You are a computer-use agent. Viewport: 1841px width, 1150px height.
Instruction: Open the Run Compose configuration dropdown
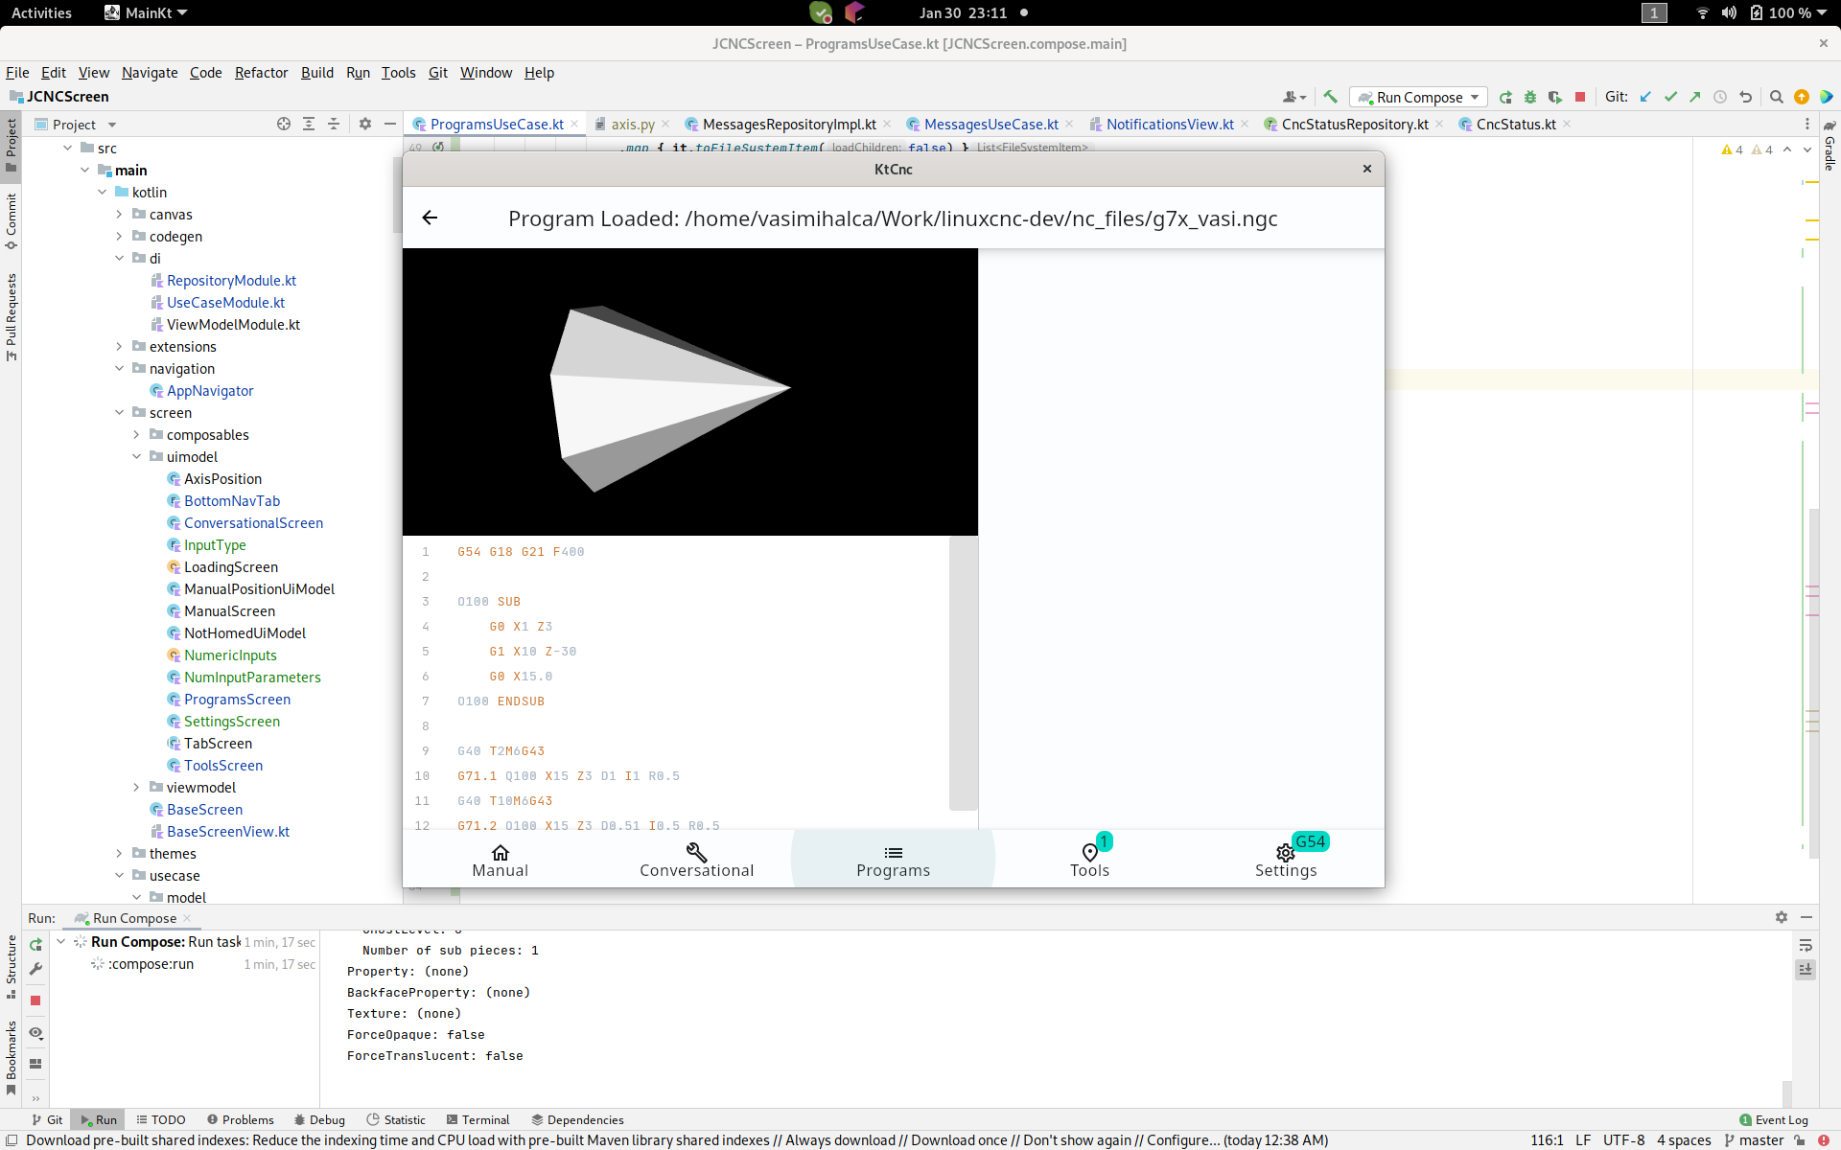1418,97
